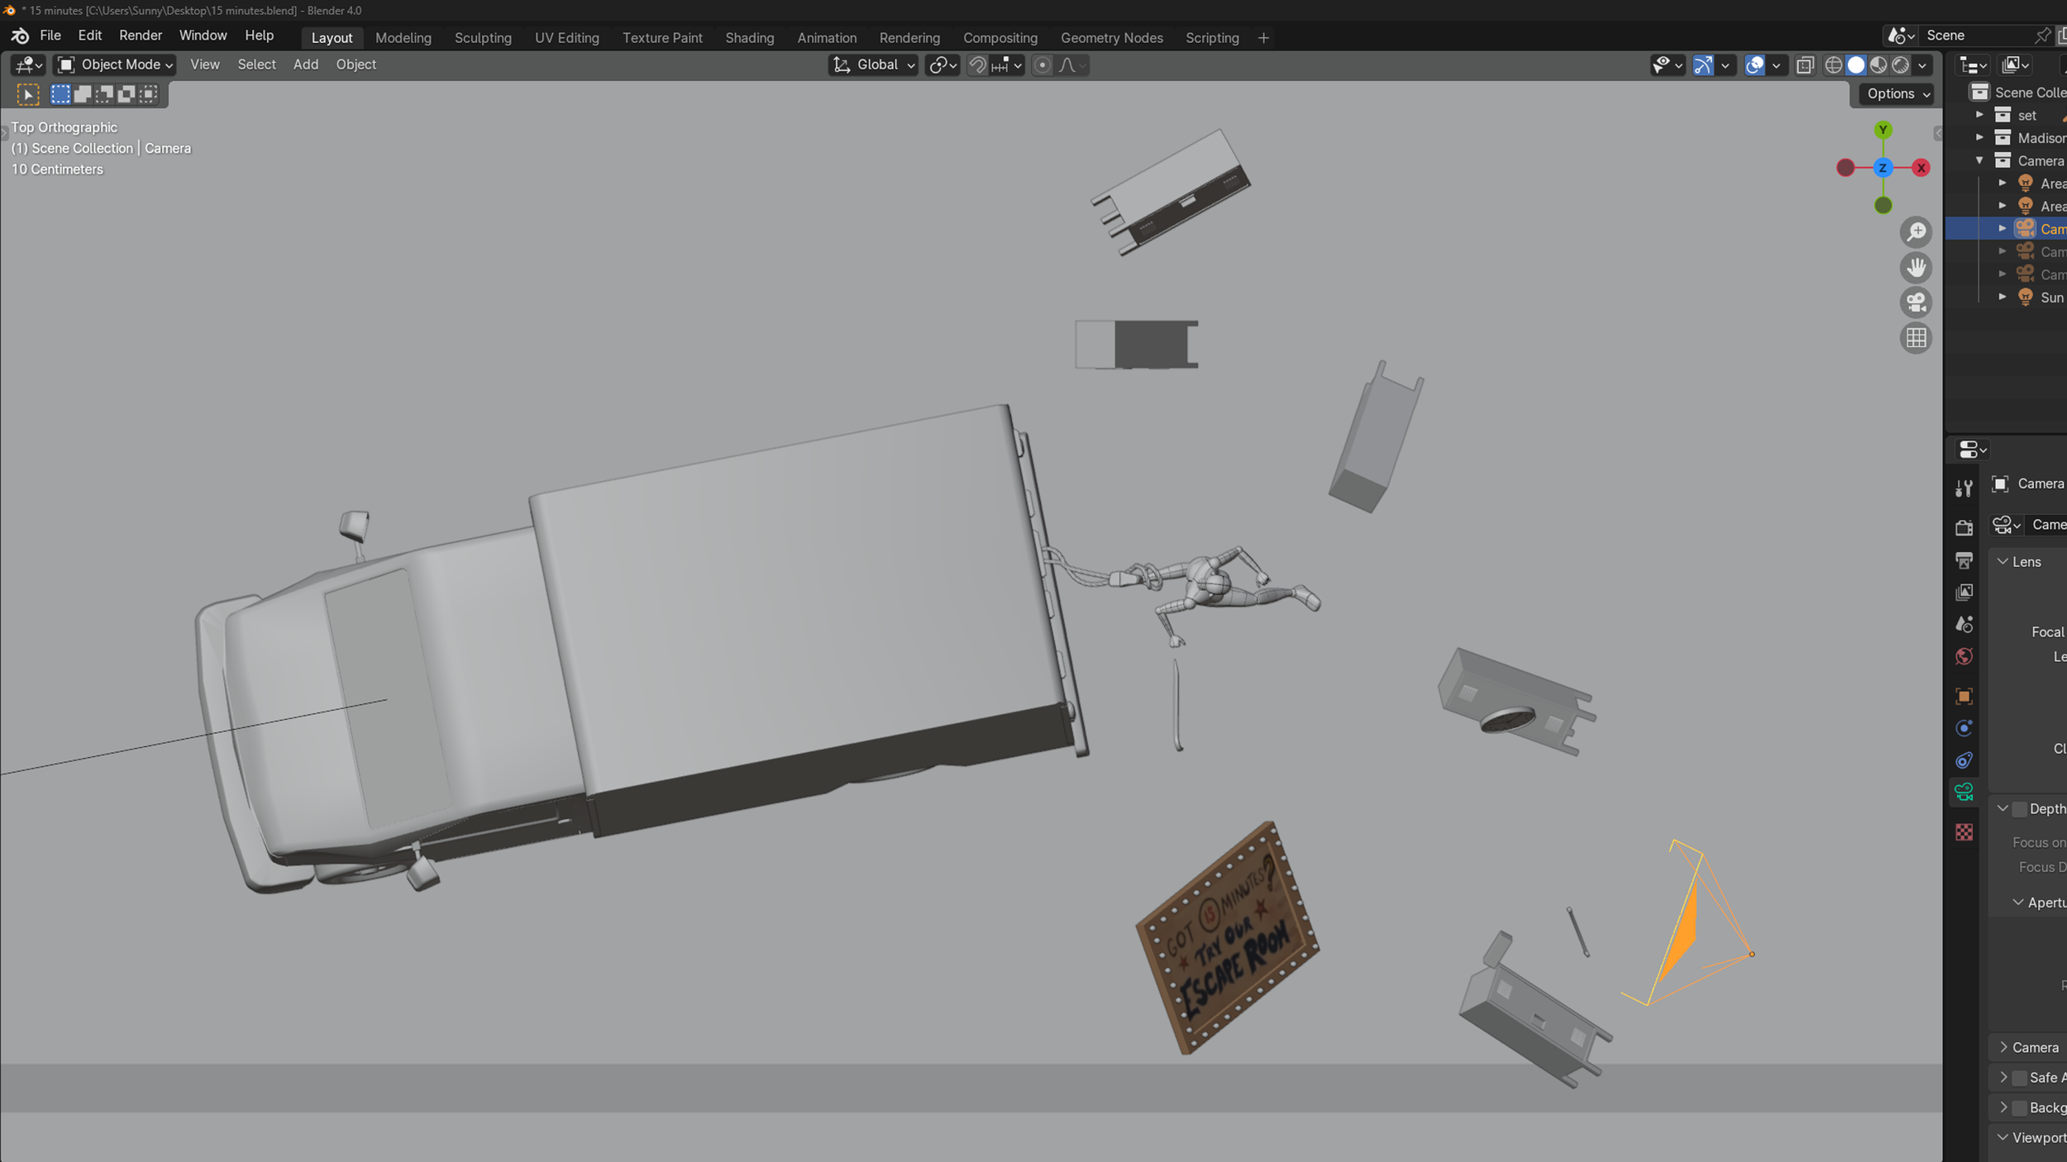Open Physics properties tab icon
This screenshot has height=1162, width=2067.
(1964, 728)
